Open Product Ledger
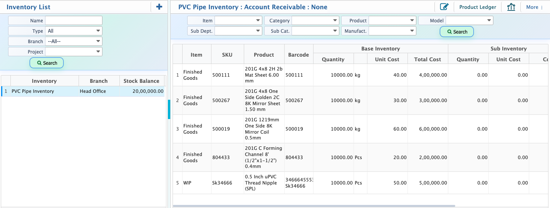This screenshot has height=208, width=550. pyautogui.click(x=478, y=7)
